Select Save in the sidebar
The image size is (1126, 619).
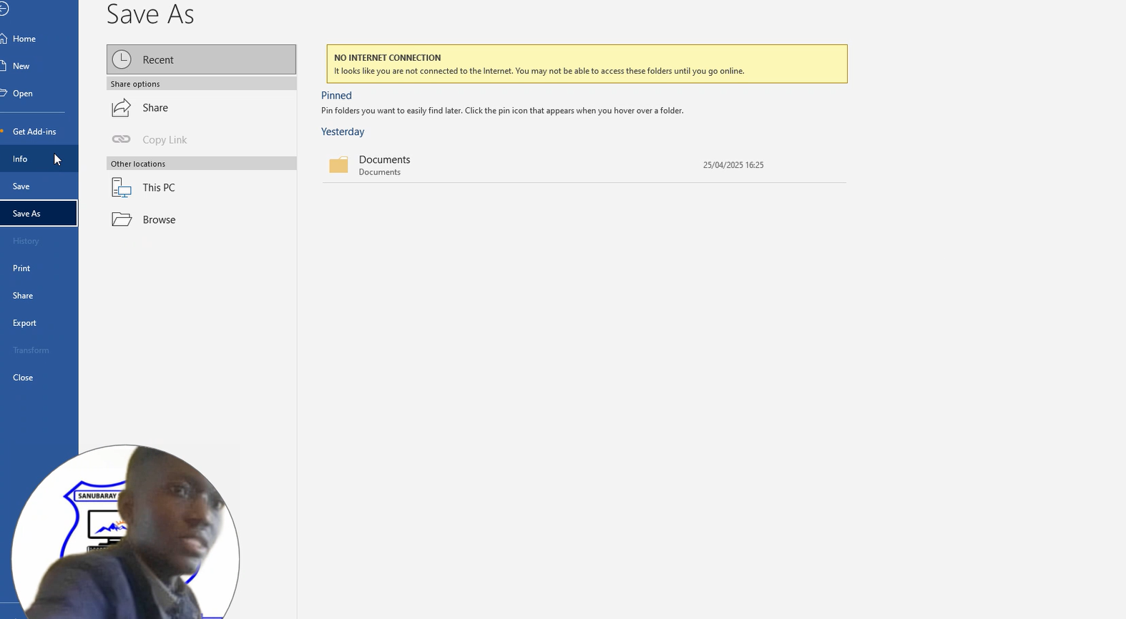pyautogui.click(x=21, y=187)
